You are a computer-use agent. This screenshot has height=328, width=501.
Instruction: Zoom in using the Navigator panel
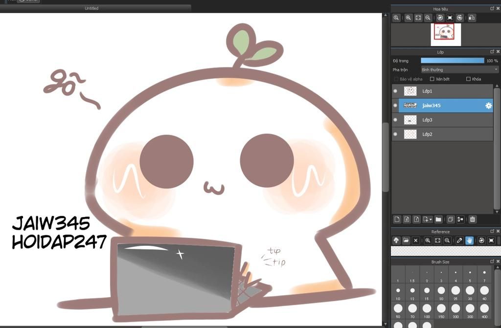(409, 18)
